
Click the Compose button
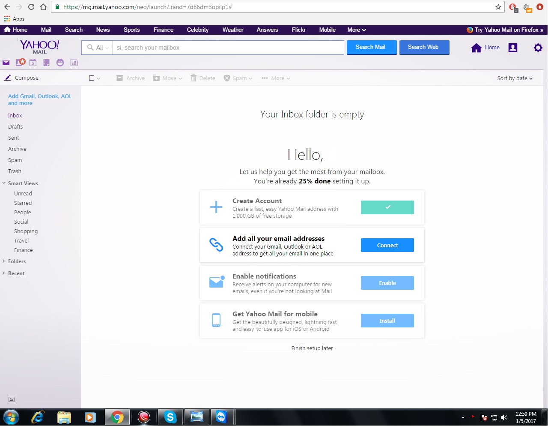point(21,78)
